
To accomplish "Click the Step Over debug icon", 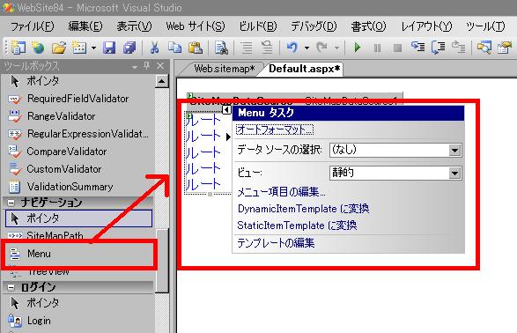I will click(x=439, y=48).
